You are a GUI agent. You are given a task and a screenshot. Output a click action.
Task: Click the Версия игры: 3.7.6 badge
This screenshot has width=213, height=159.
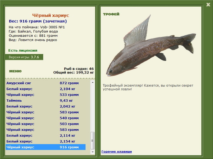24,57
